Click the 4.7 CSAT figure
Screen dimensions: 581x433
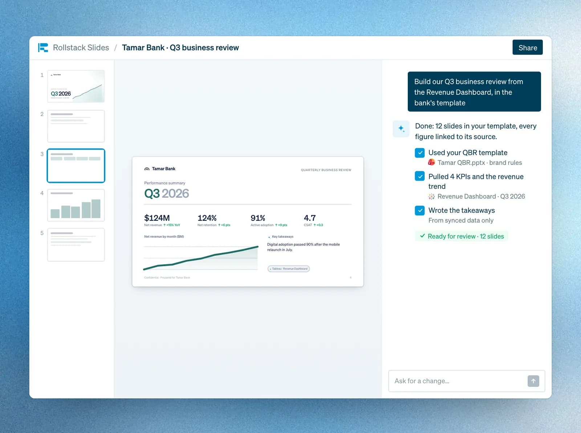point(310,218)
